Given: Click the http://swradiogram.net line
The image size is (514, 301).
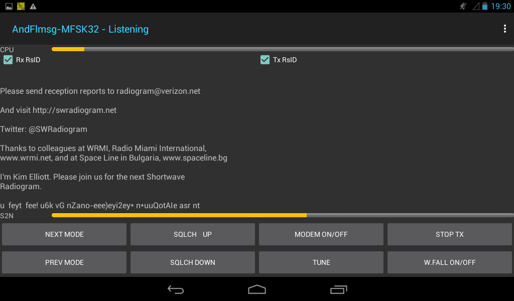Looking at the screenshot, I should tap(58, 110).
